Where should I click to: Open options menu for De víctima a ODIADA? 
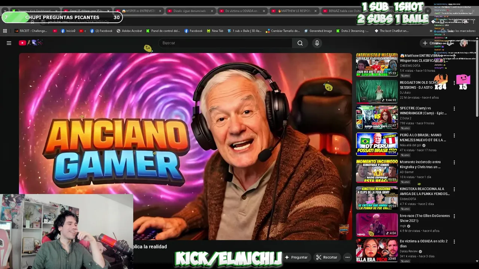pos(454,242)
